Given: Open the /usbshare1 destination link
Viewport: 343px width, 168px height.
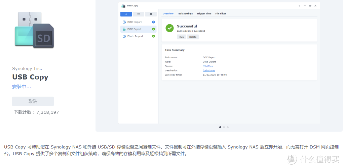Looking at the screenshot, I should [209, 71].
